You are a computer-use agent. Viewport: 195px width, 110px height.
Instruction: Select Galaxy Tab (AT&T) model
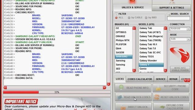tap(151, 32)
